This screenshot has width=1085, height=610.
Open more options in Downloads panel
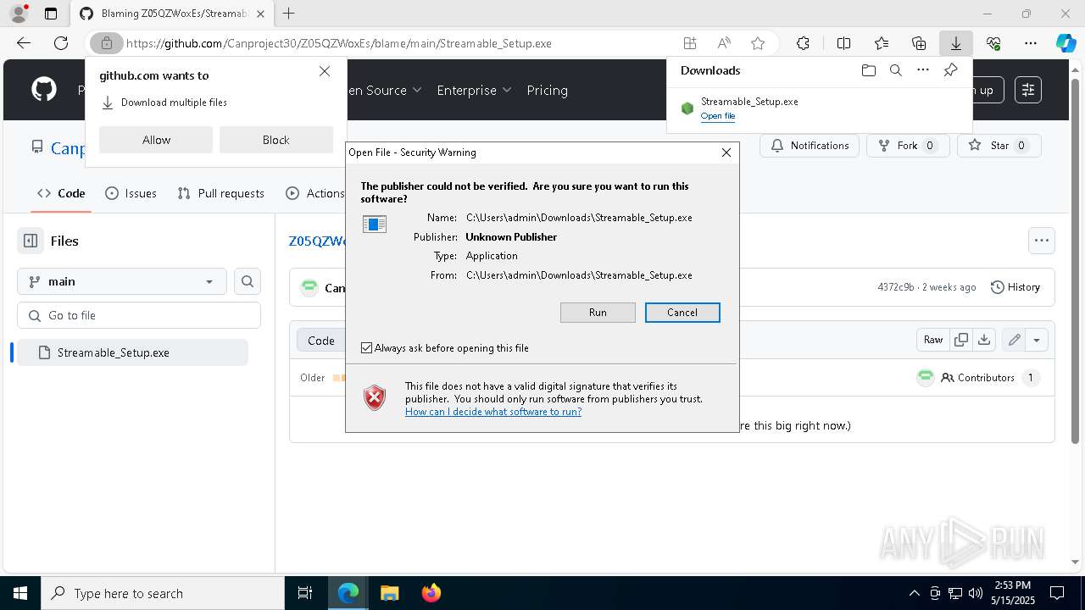(923, 70)
